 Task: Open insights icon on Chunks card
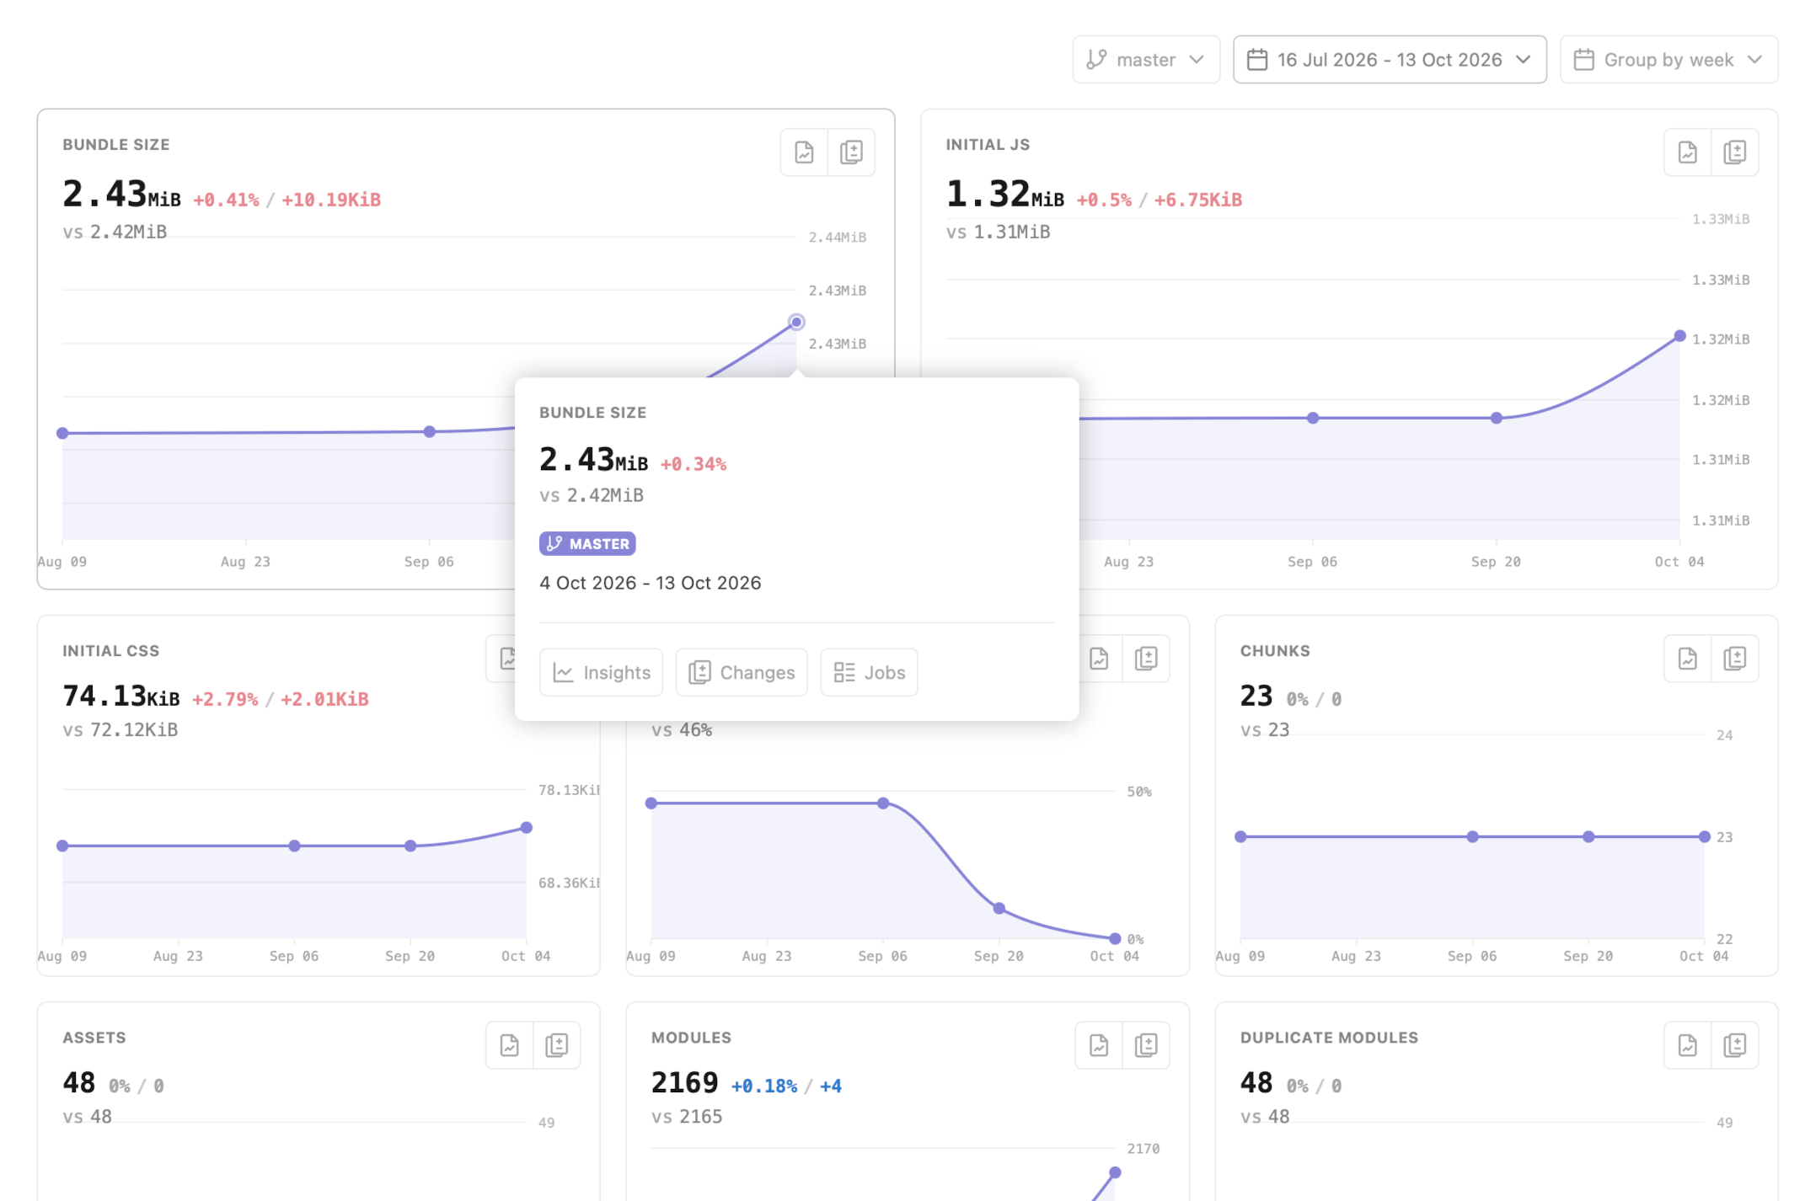[1687, 659]
